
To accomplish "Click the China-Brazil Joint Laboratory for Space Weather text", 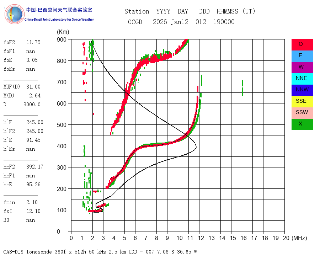I will click(x=59, y=20).
